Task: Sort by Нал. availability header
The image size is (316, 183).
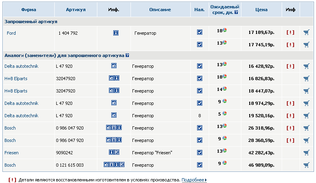Action: click(199, 10)
